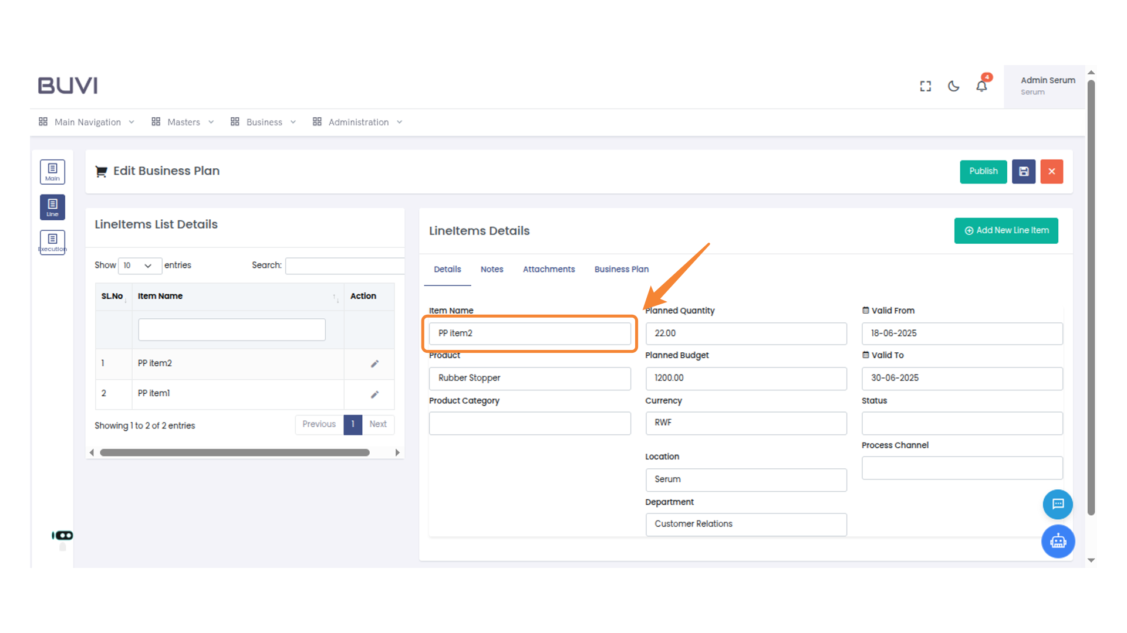The width and height of the screenshot is (1127, 633).
Task: Open the notifications bell
Action: [x=981, y=86]
